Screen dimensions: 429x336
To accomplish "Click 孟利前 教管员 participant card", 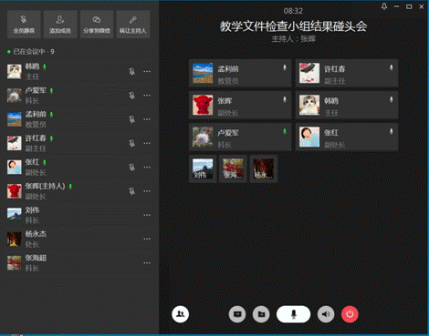I will click(x=240, y=73).
